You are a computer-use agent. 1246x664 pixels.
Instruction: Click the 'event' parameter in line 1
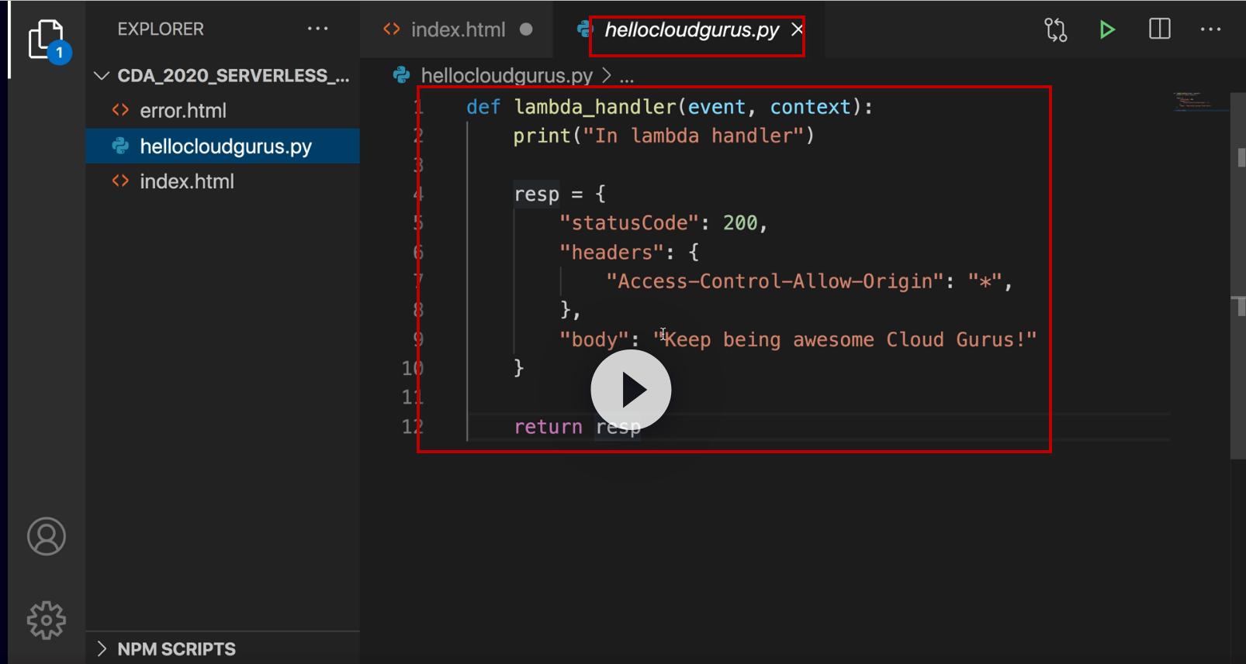pyautogui.click(x=716, y=107)
